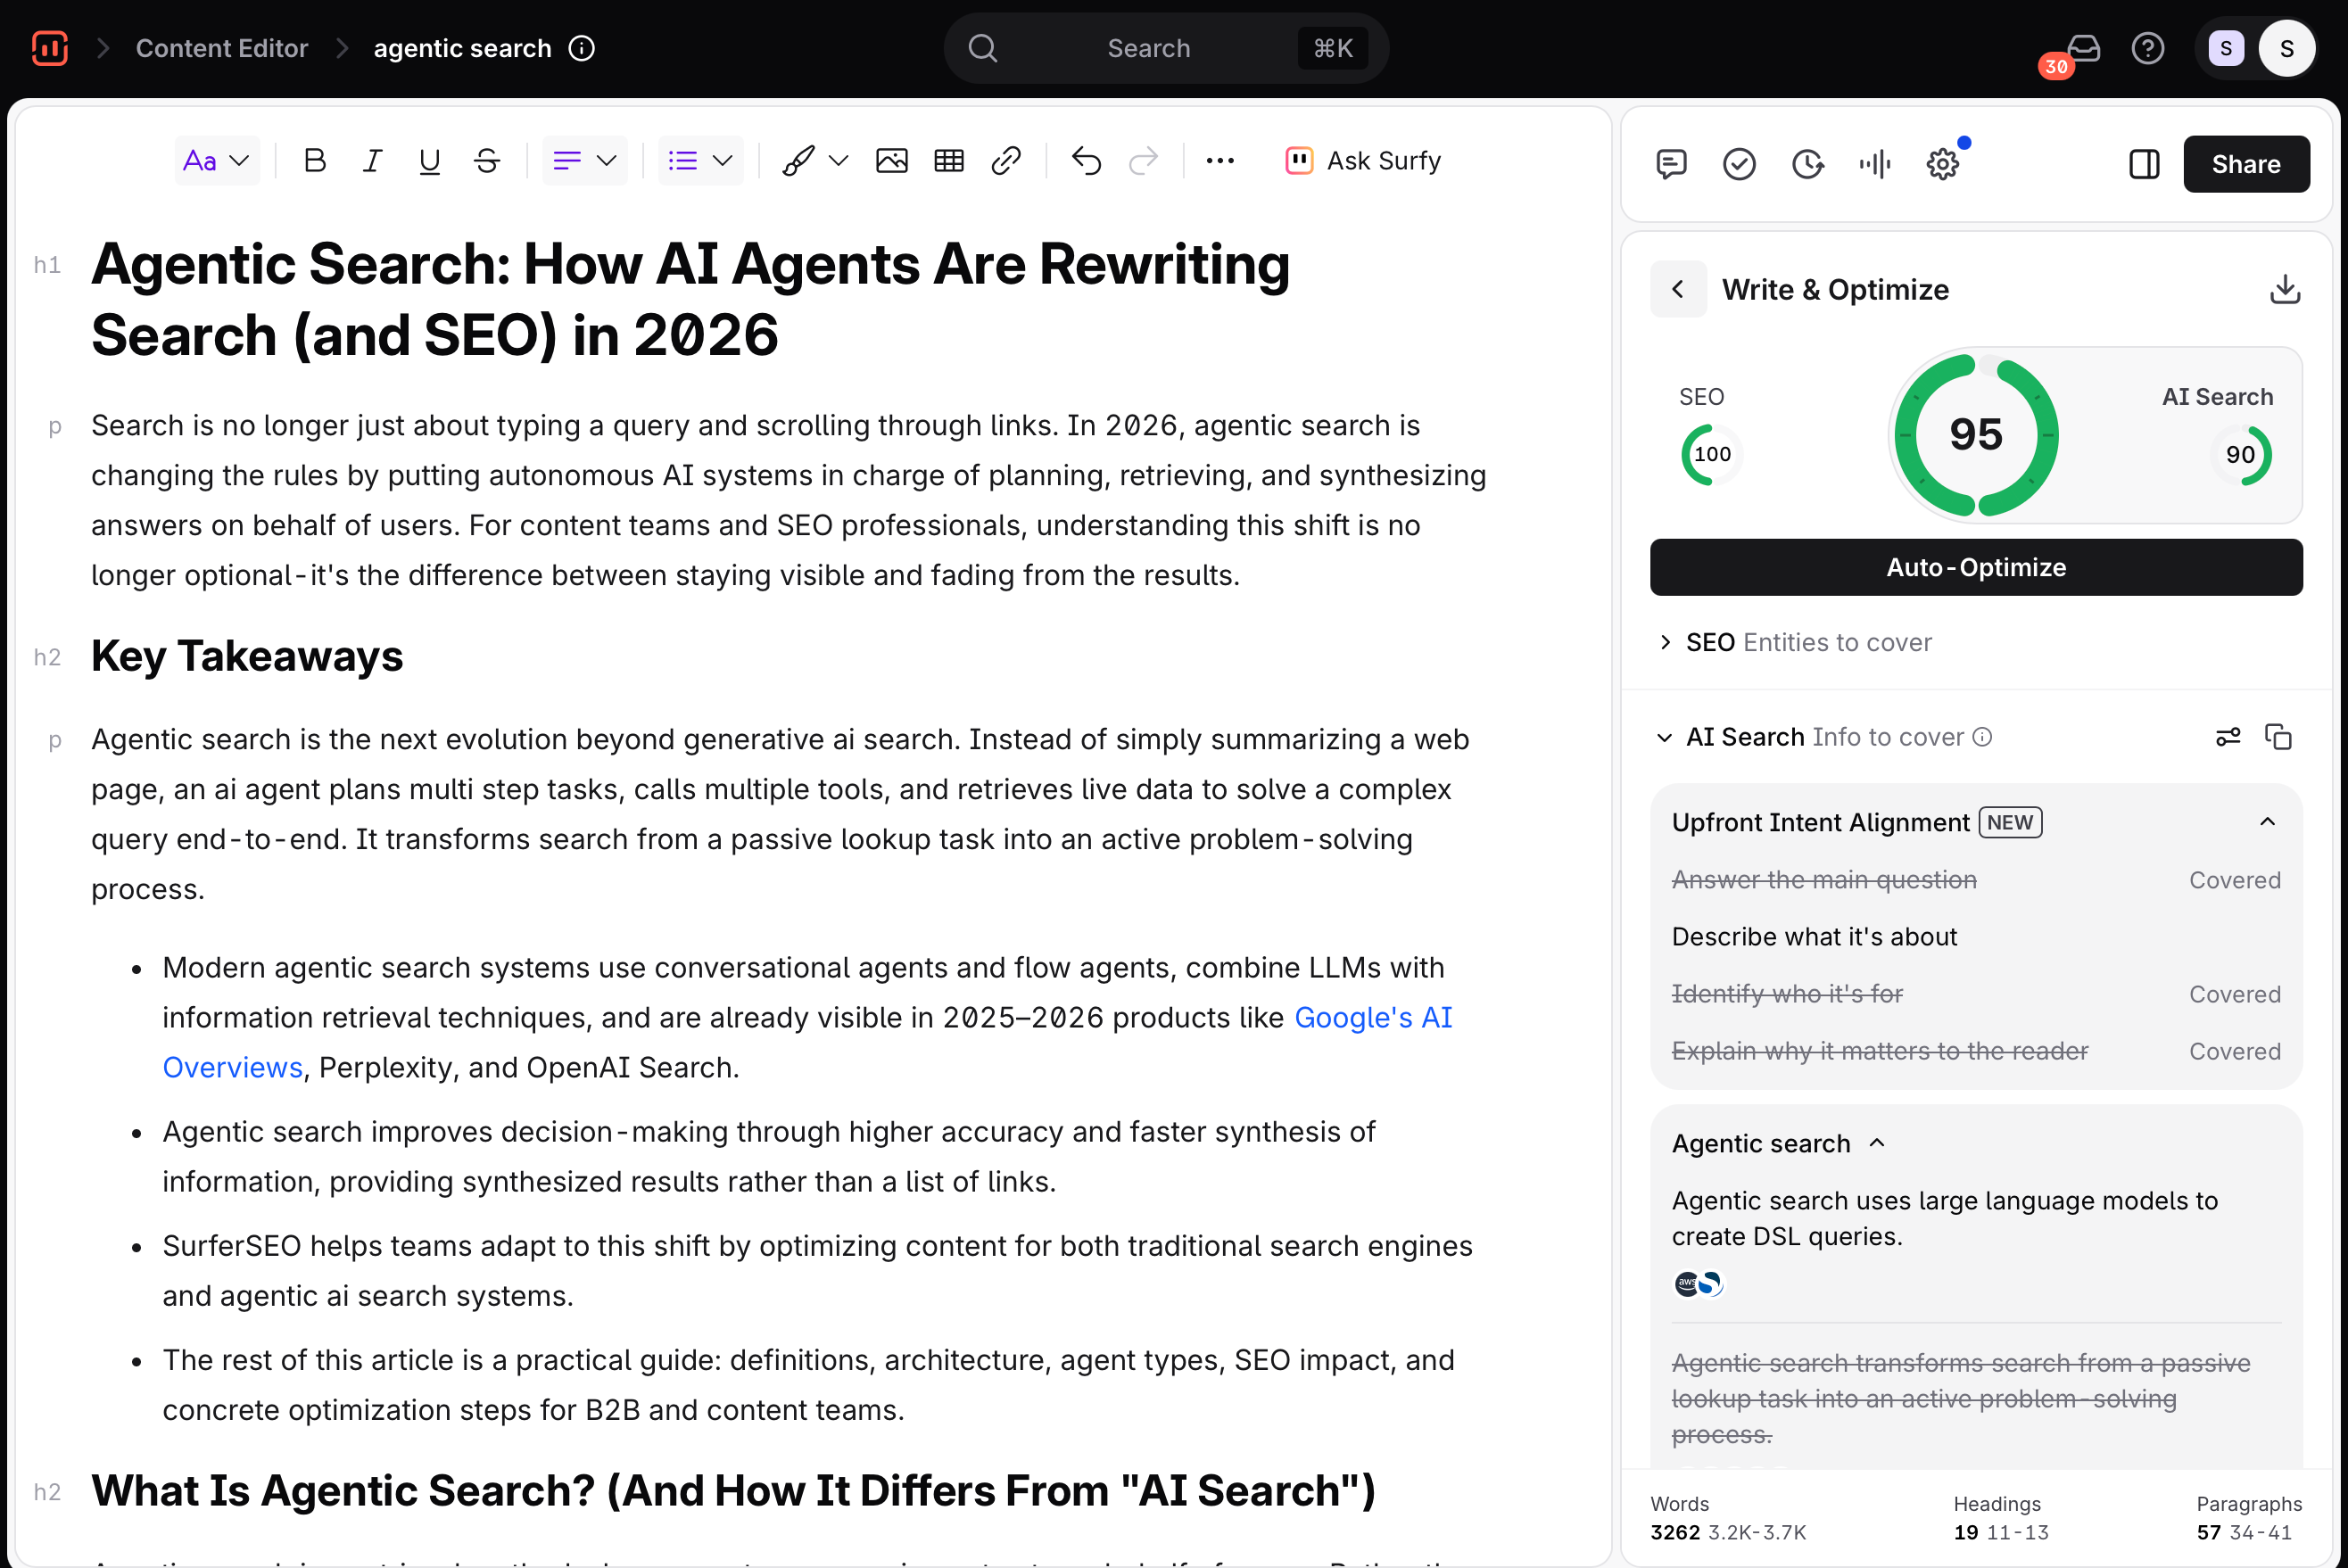Open the user account avatar
The image size is (2348, 1568).
[2287, 48]
